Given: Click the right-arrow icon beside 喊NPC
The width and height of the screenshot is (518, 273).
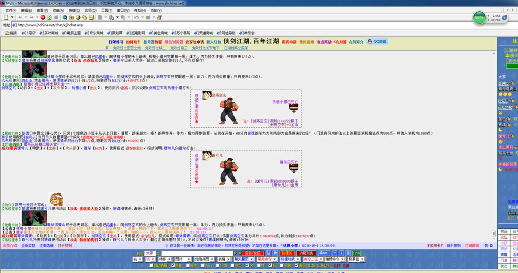Looking at the screenshot, I should [x=334, y=253].
